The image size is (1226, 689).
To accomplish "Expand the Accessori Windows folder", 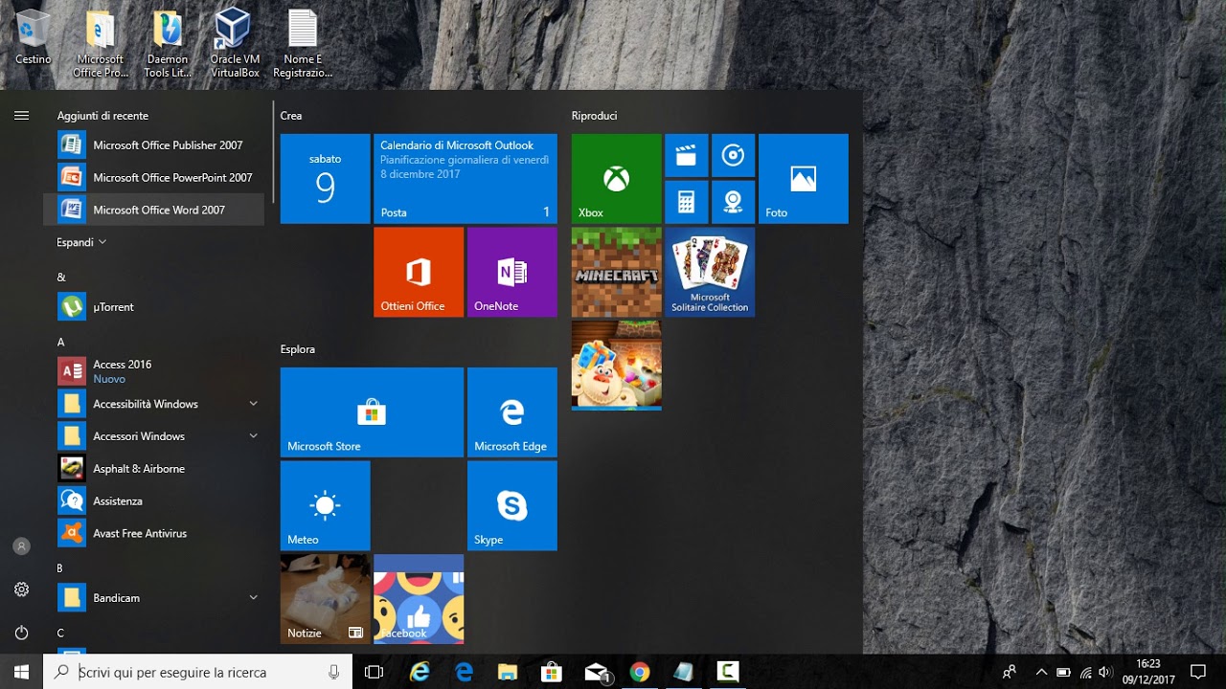I will coord(153,436).
